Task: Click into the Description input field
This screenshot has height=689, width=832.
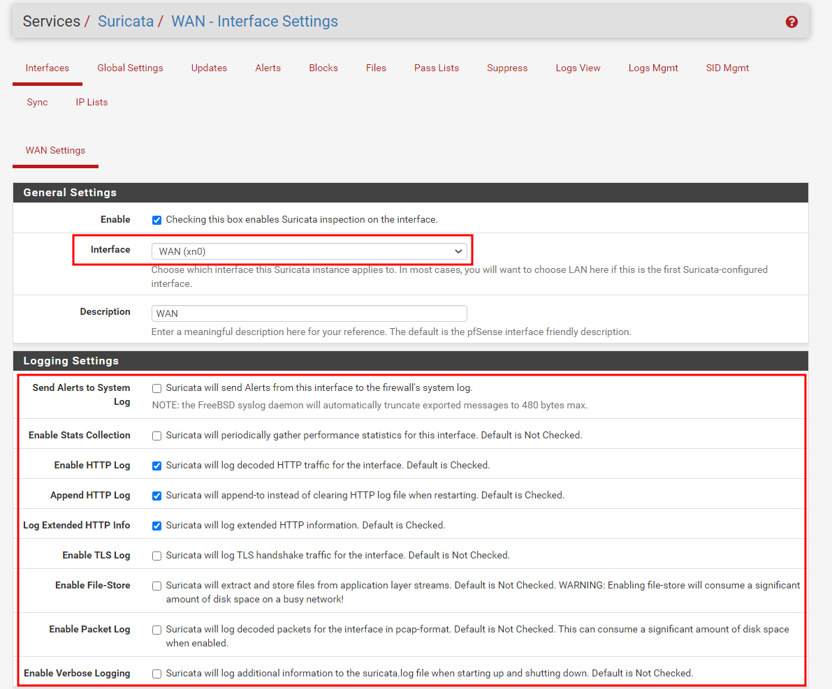Action: 309,313
